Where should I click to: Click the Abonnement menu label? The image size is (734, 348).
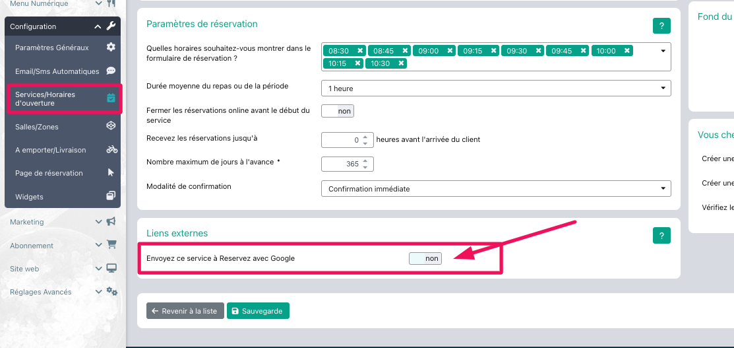click(x=32, y=245)
